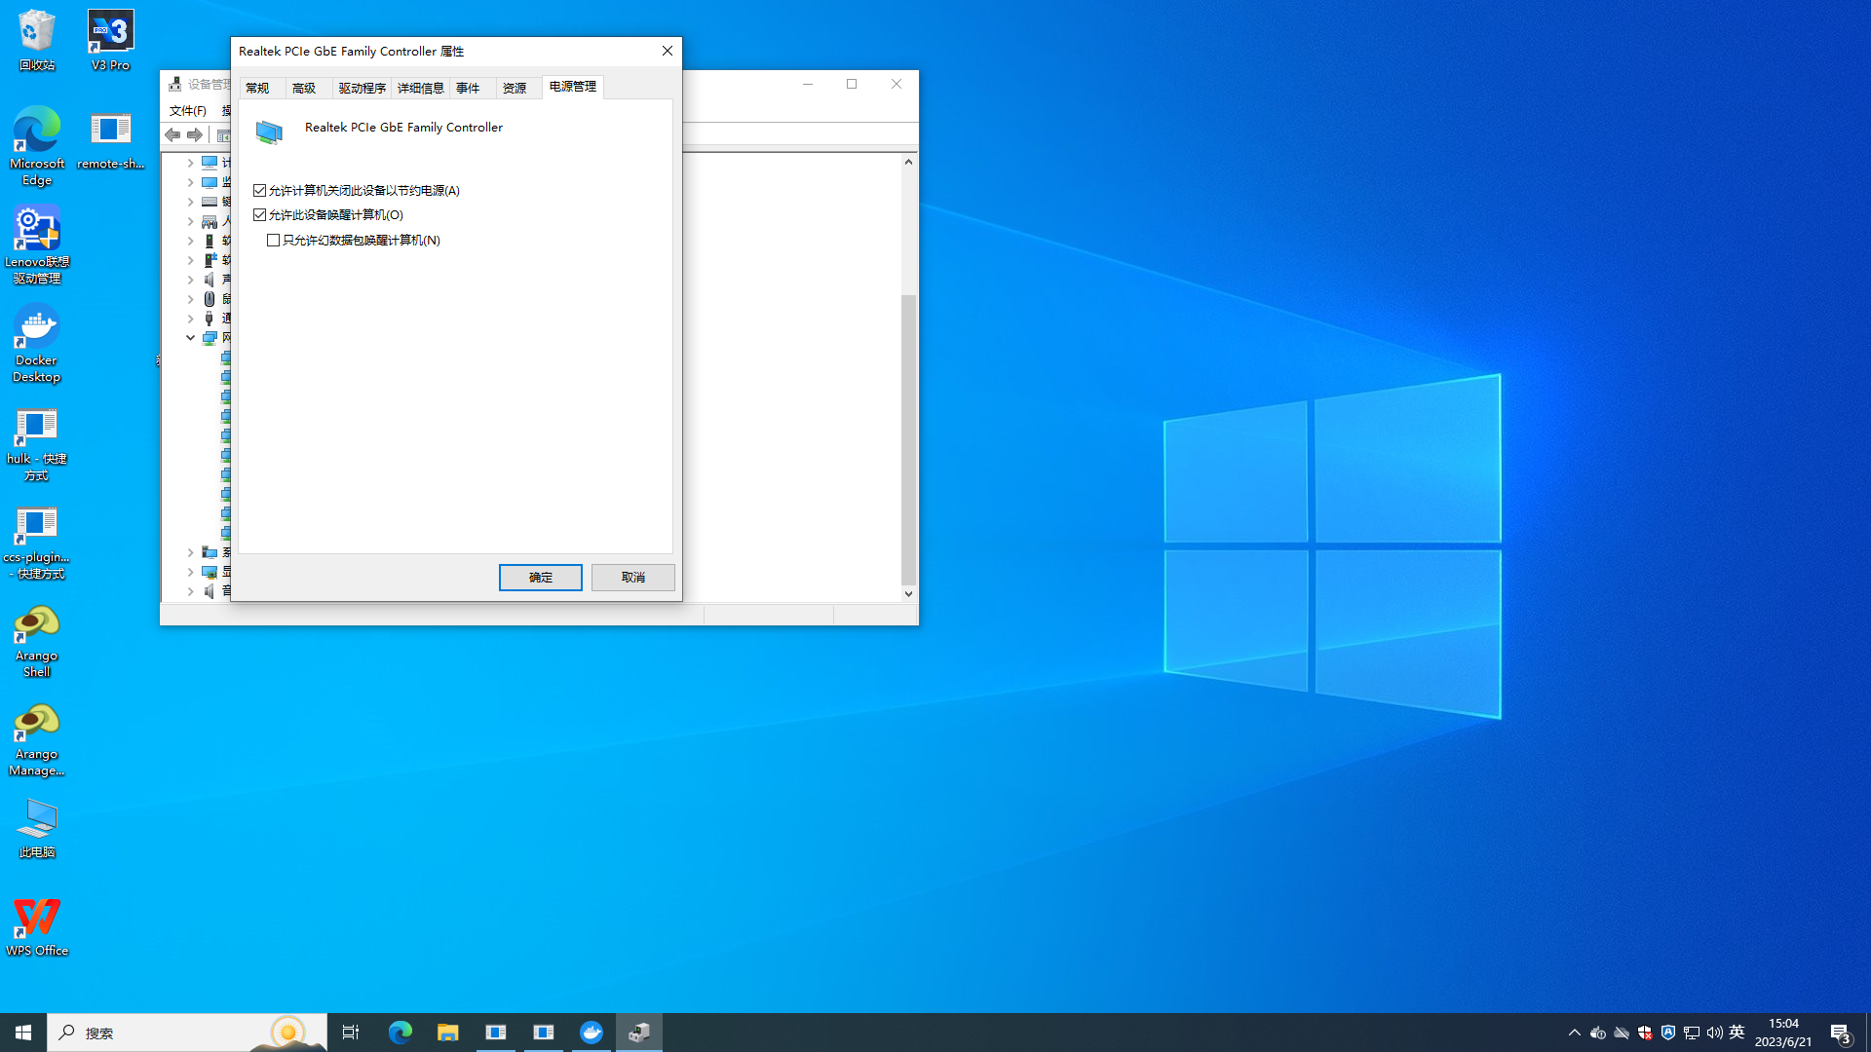
Task: Expand the first collapsed device tree node
Action: [190, 163]
